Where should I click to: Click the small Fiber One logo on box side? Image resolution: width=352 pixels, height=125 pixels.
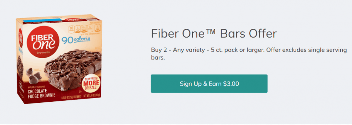20,38
